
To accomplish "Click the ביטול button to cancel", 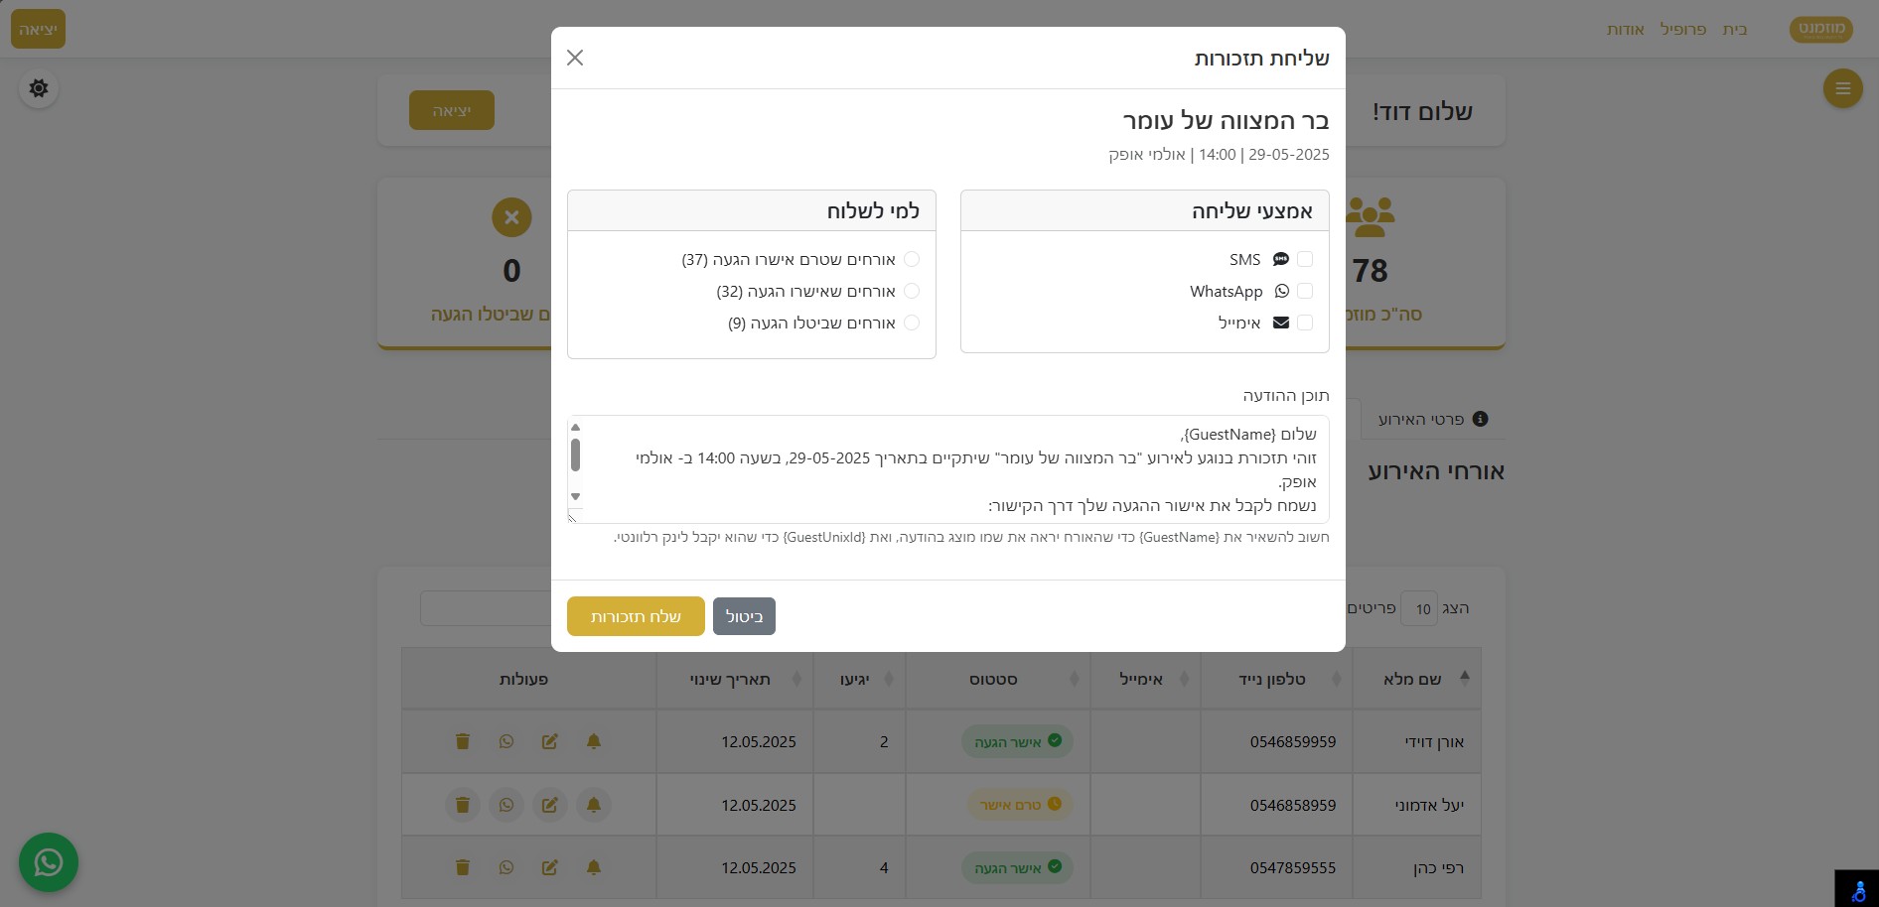I will (x=743, y=616).
